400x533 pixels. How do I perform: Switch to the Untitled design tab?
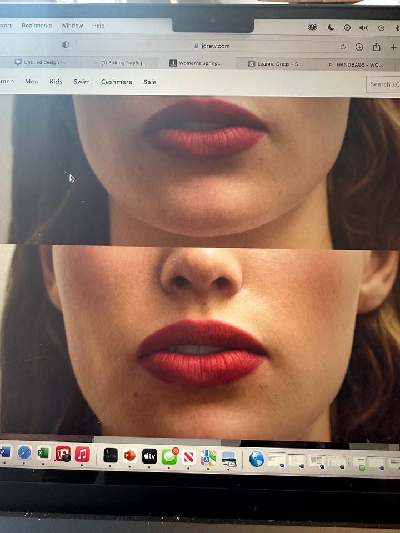41,62
